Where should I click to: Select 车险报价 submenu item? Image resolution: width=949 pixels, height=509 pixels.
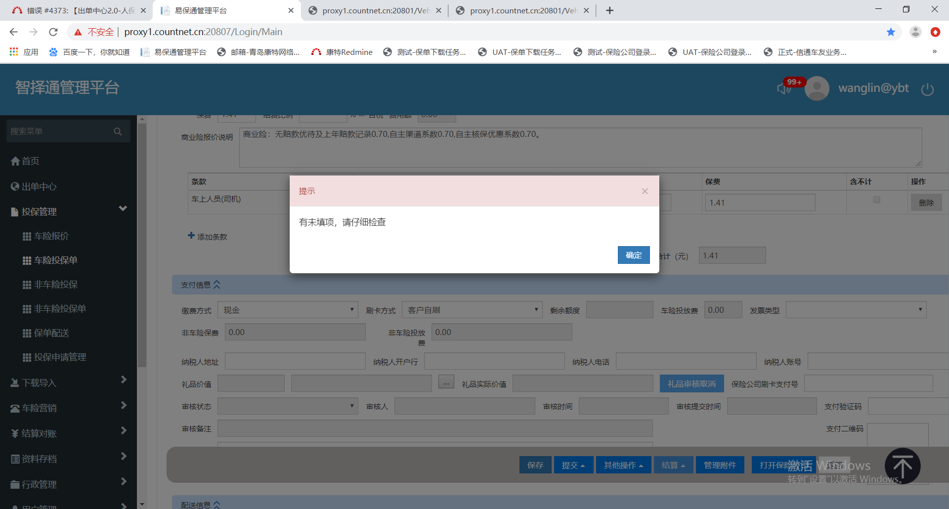click(x=46, y=236)
